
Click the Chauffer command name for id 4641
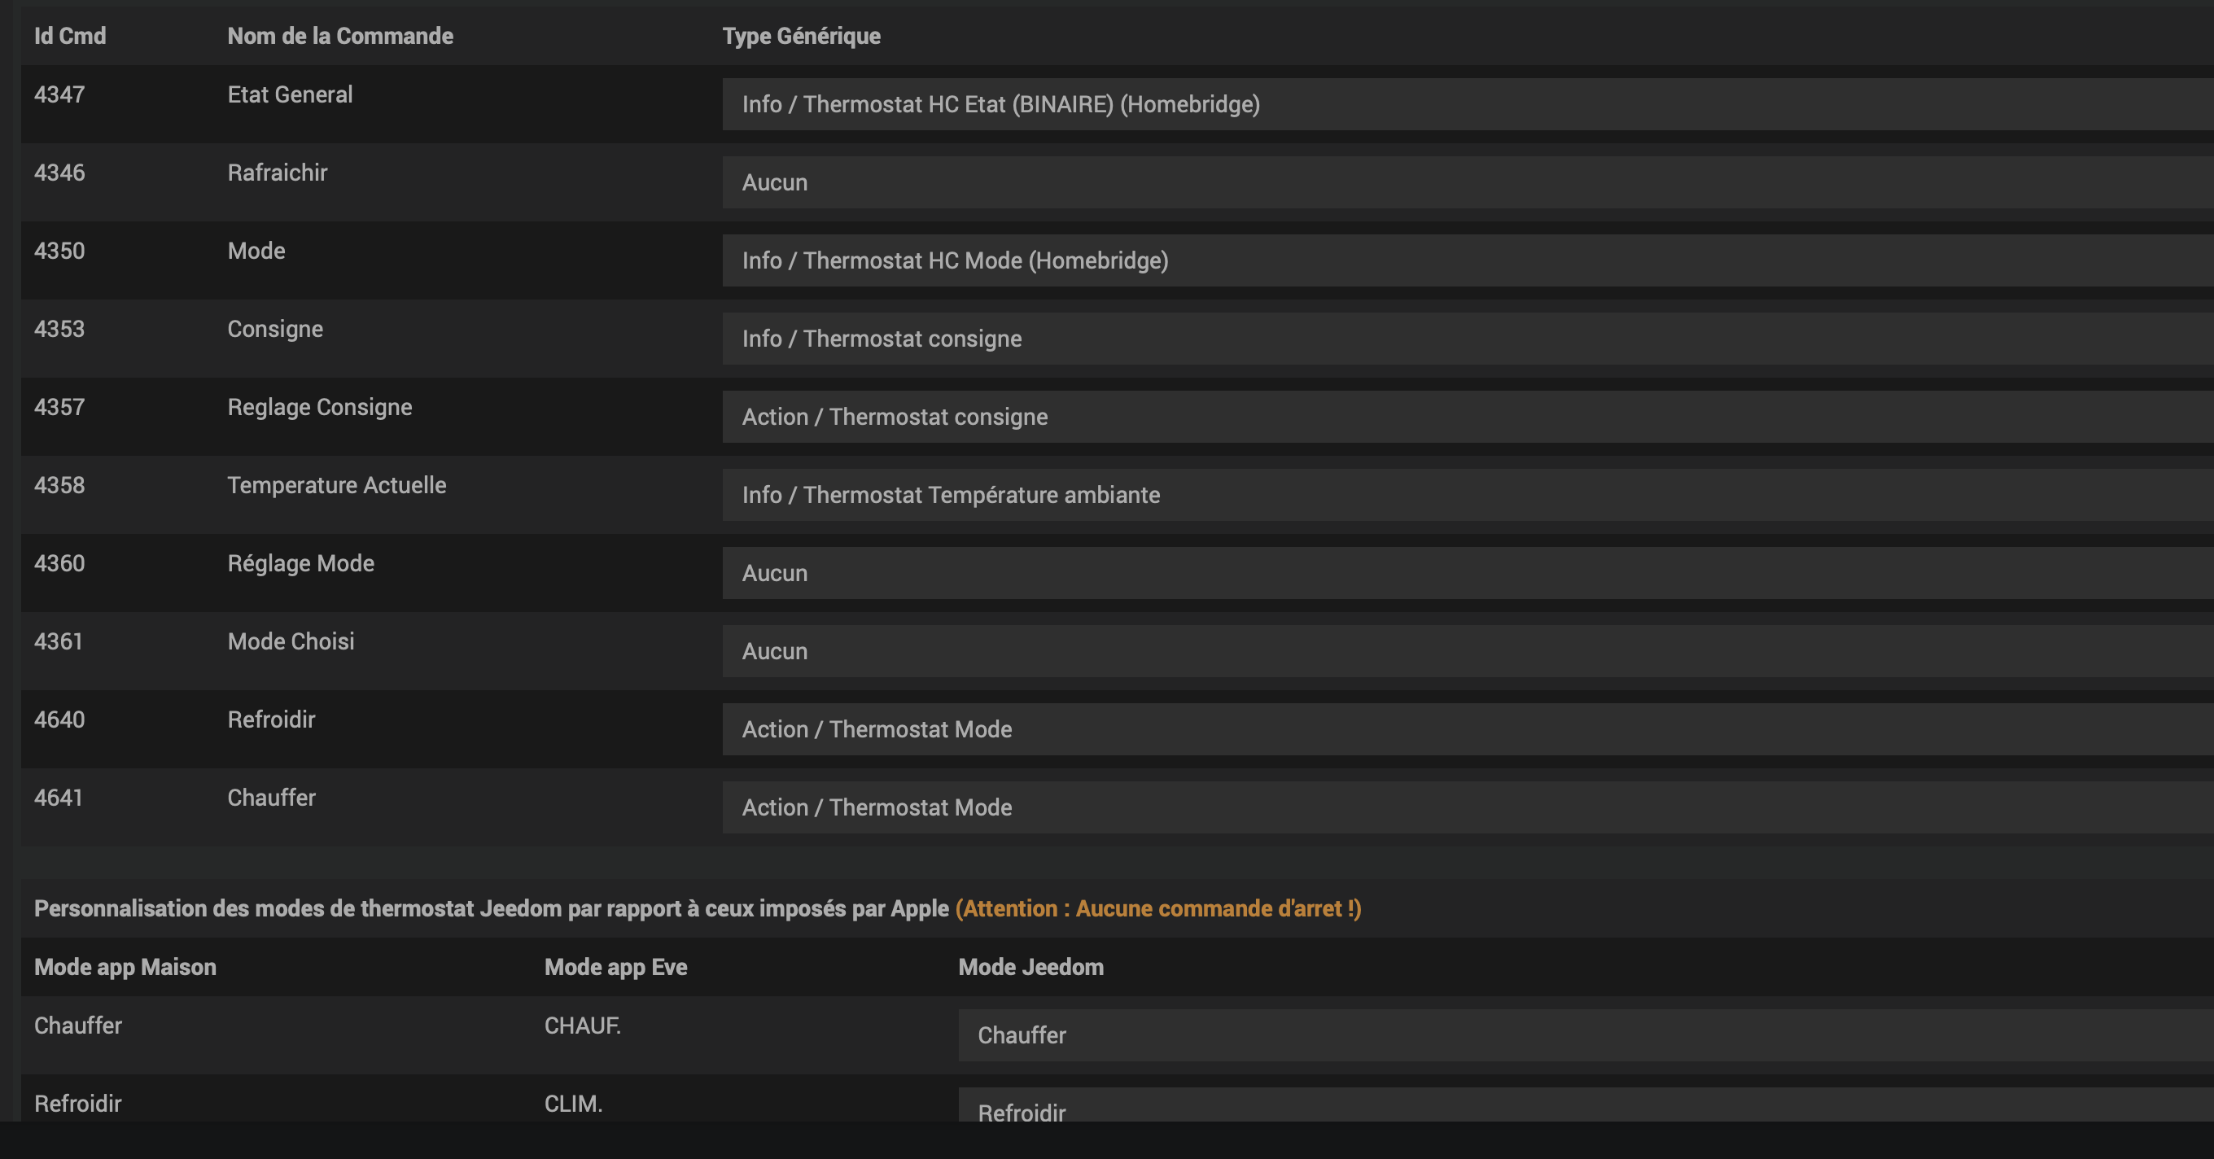click(272, 798)
